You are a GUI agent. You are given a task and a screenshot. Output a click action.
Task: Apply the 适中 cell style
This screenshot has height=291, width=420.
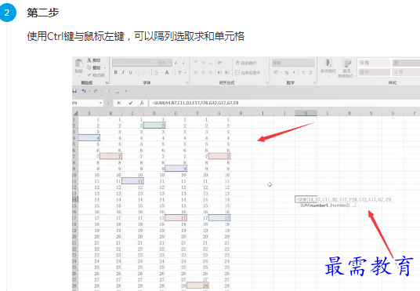375,72
